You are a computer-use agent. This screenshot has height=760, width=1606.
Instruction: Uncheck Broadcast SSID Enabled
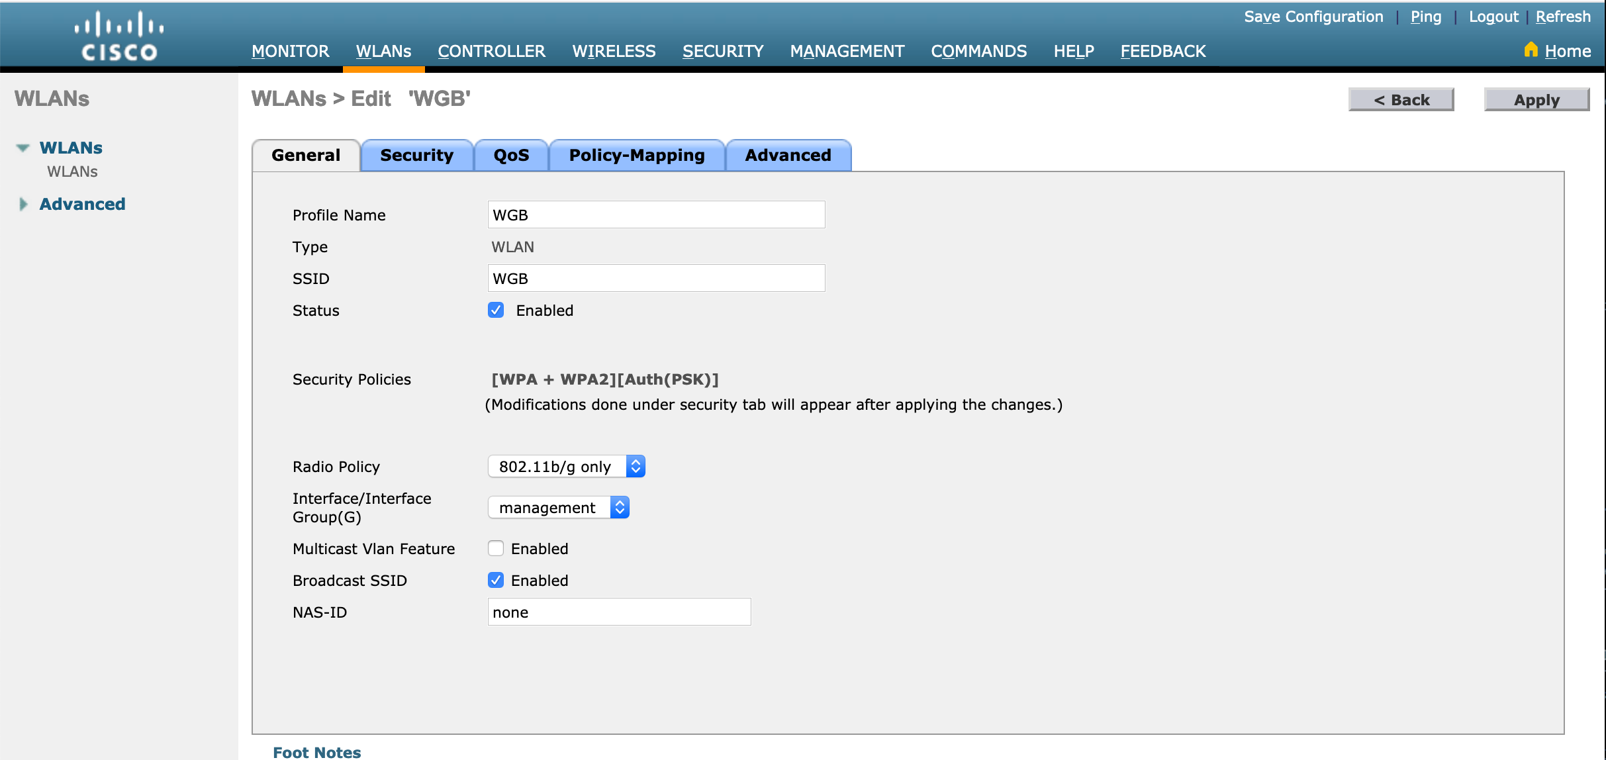(496, 580)
